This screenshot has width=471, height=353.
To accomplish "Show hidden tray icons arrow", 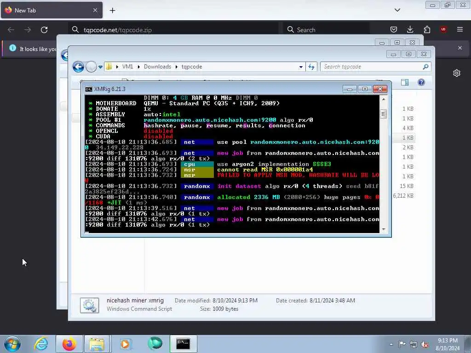I will tap(391, 344).
